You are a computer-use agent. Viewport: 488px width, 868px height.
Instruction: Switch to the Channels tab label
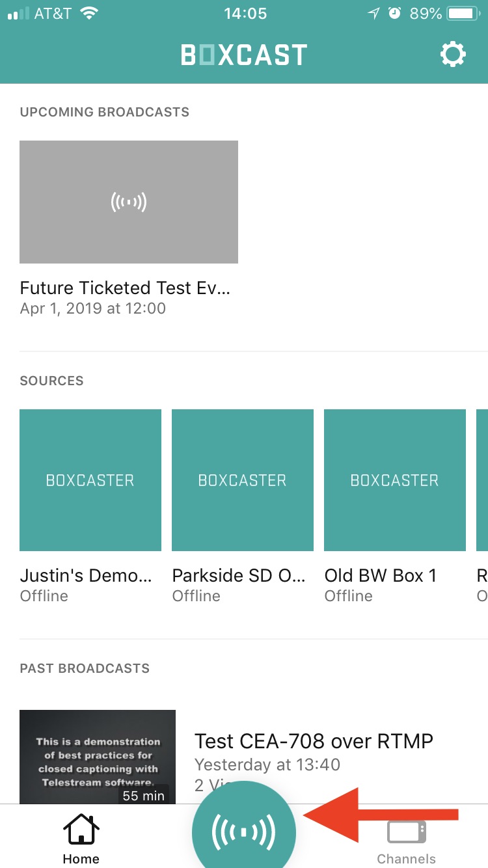tap(407, 859)
